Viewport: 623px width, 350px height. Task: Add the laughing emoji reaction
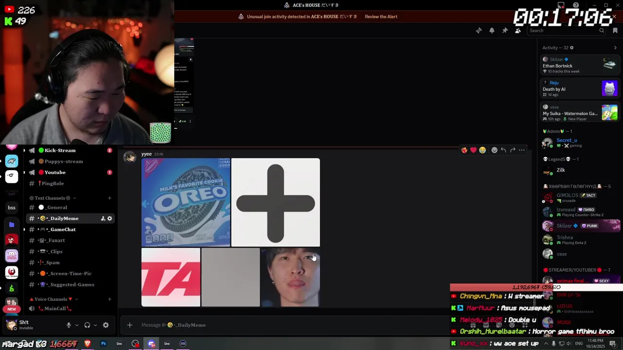(x=482, y=150)
